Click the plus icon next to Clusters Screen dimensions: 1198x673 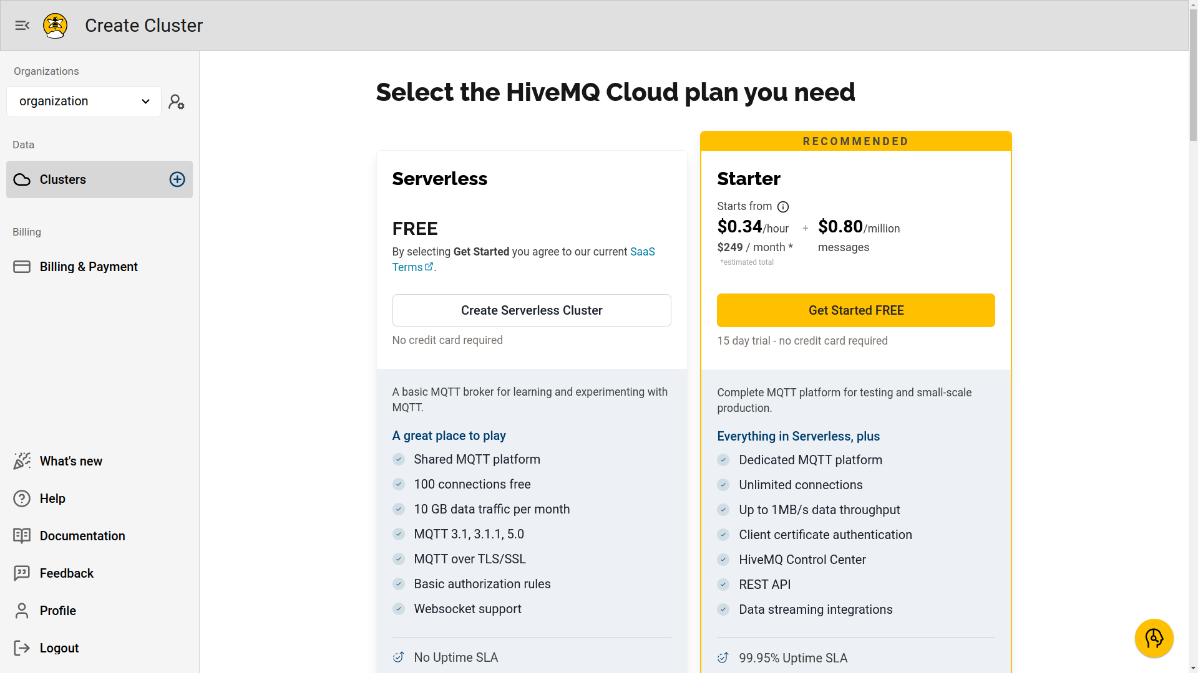tap(177, 179)
